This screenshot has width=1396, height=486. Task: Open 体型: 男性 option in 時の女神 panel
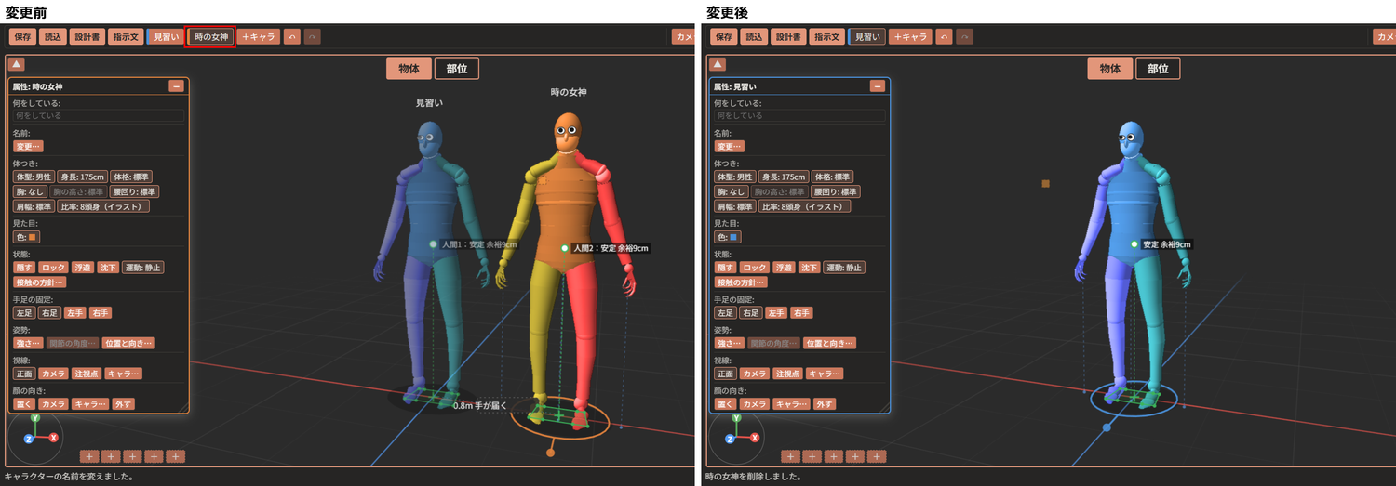point(34,177)
